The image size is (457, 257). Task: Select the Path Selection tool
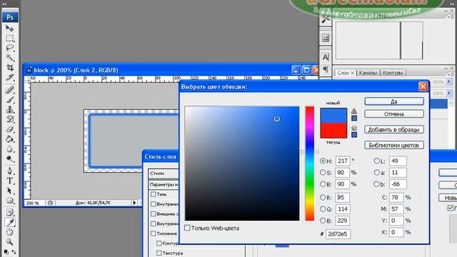[x=9, y=191]
